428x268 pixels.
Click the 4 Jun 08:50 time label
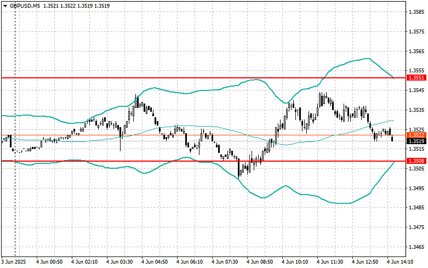pos(260,262)
